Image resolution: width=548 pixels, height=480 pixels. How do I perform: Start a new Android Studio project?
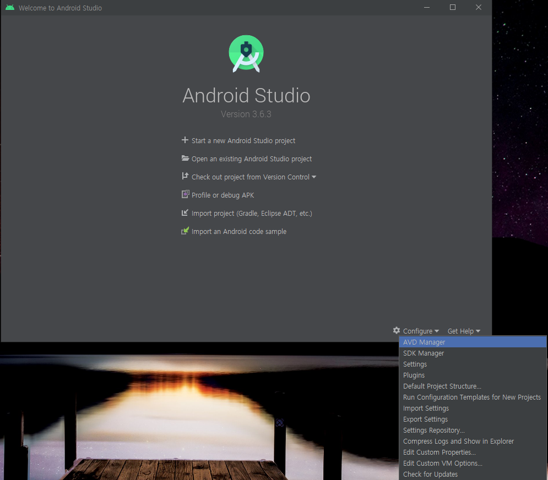click(x=243, y=140)
